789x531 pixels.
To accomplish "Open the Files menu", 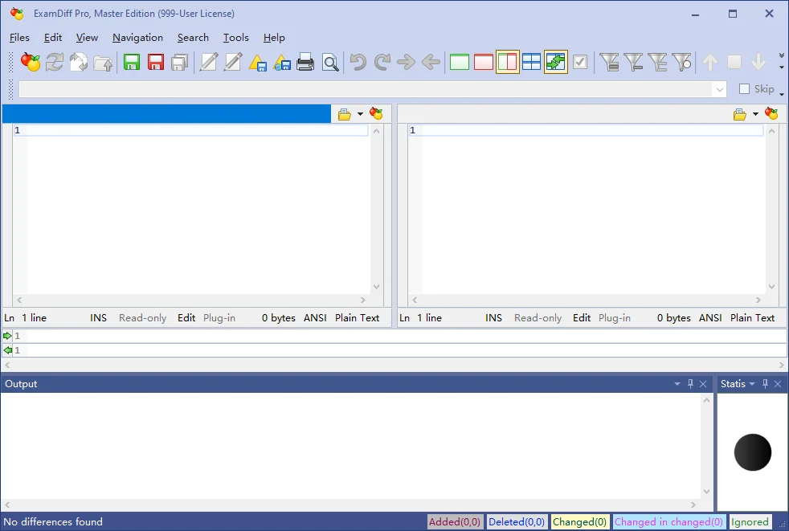I will click(x=19, y=38).
